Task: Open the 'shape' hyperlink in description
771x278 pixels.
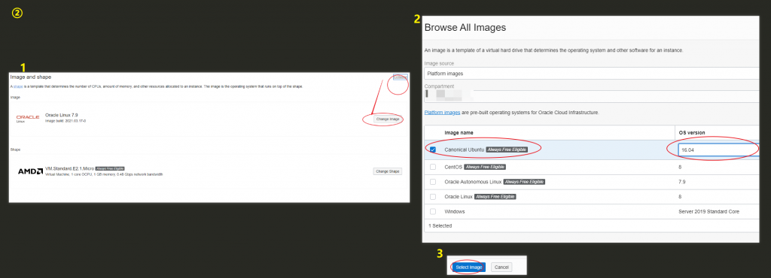Action: [x=18, y=87]
